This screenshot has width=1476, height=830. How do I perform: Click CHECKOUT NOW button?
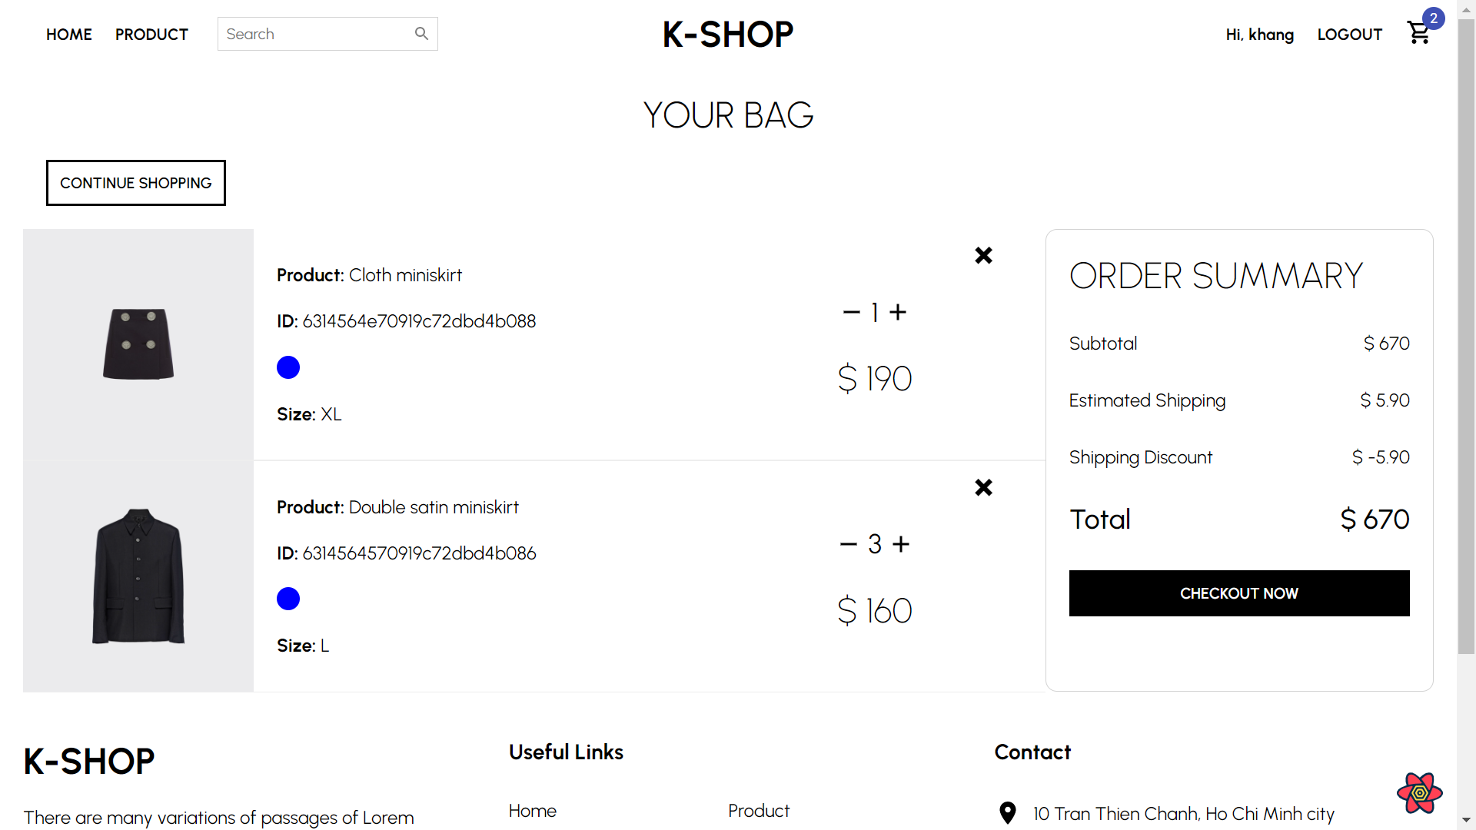pos(1238,593)
